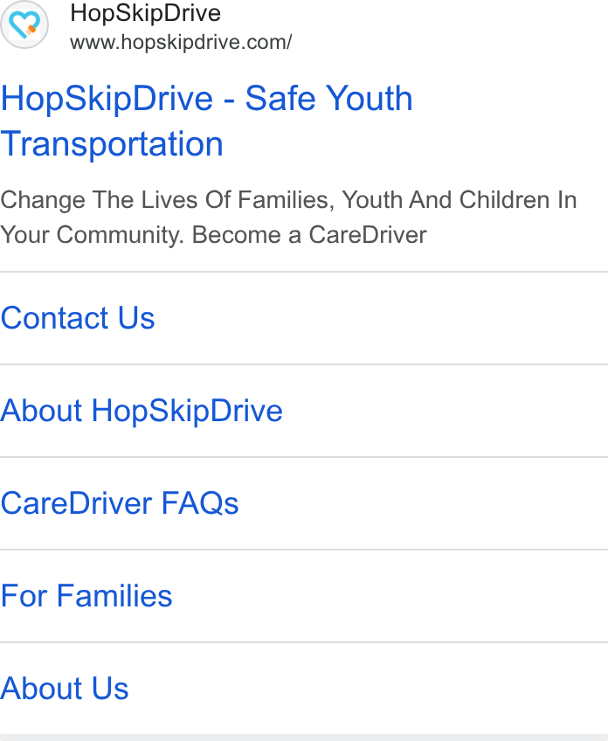Click the HopSkipDrive heart logo icon
The height and width of the screenshot is (741, 608).
click(x=24, y=24)
